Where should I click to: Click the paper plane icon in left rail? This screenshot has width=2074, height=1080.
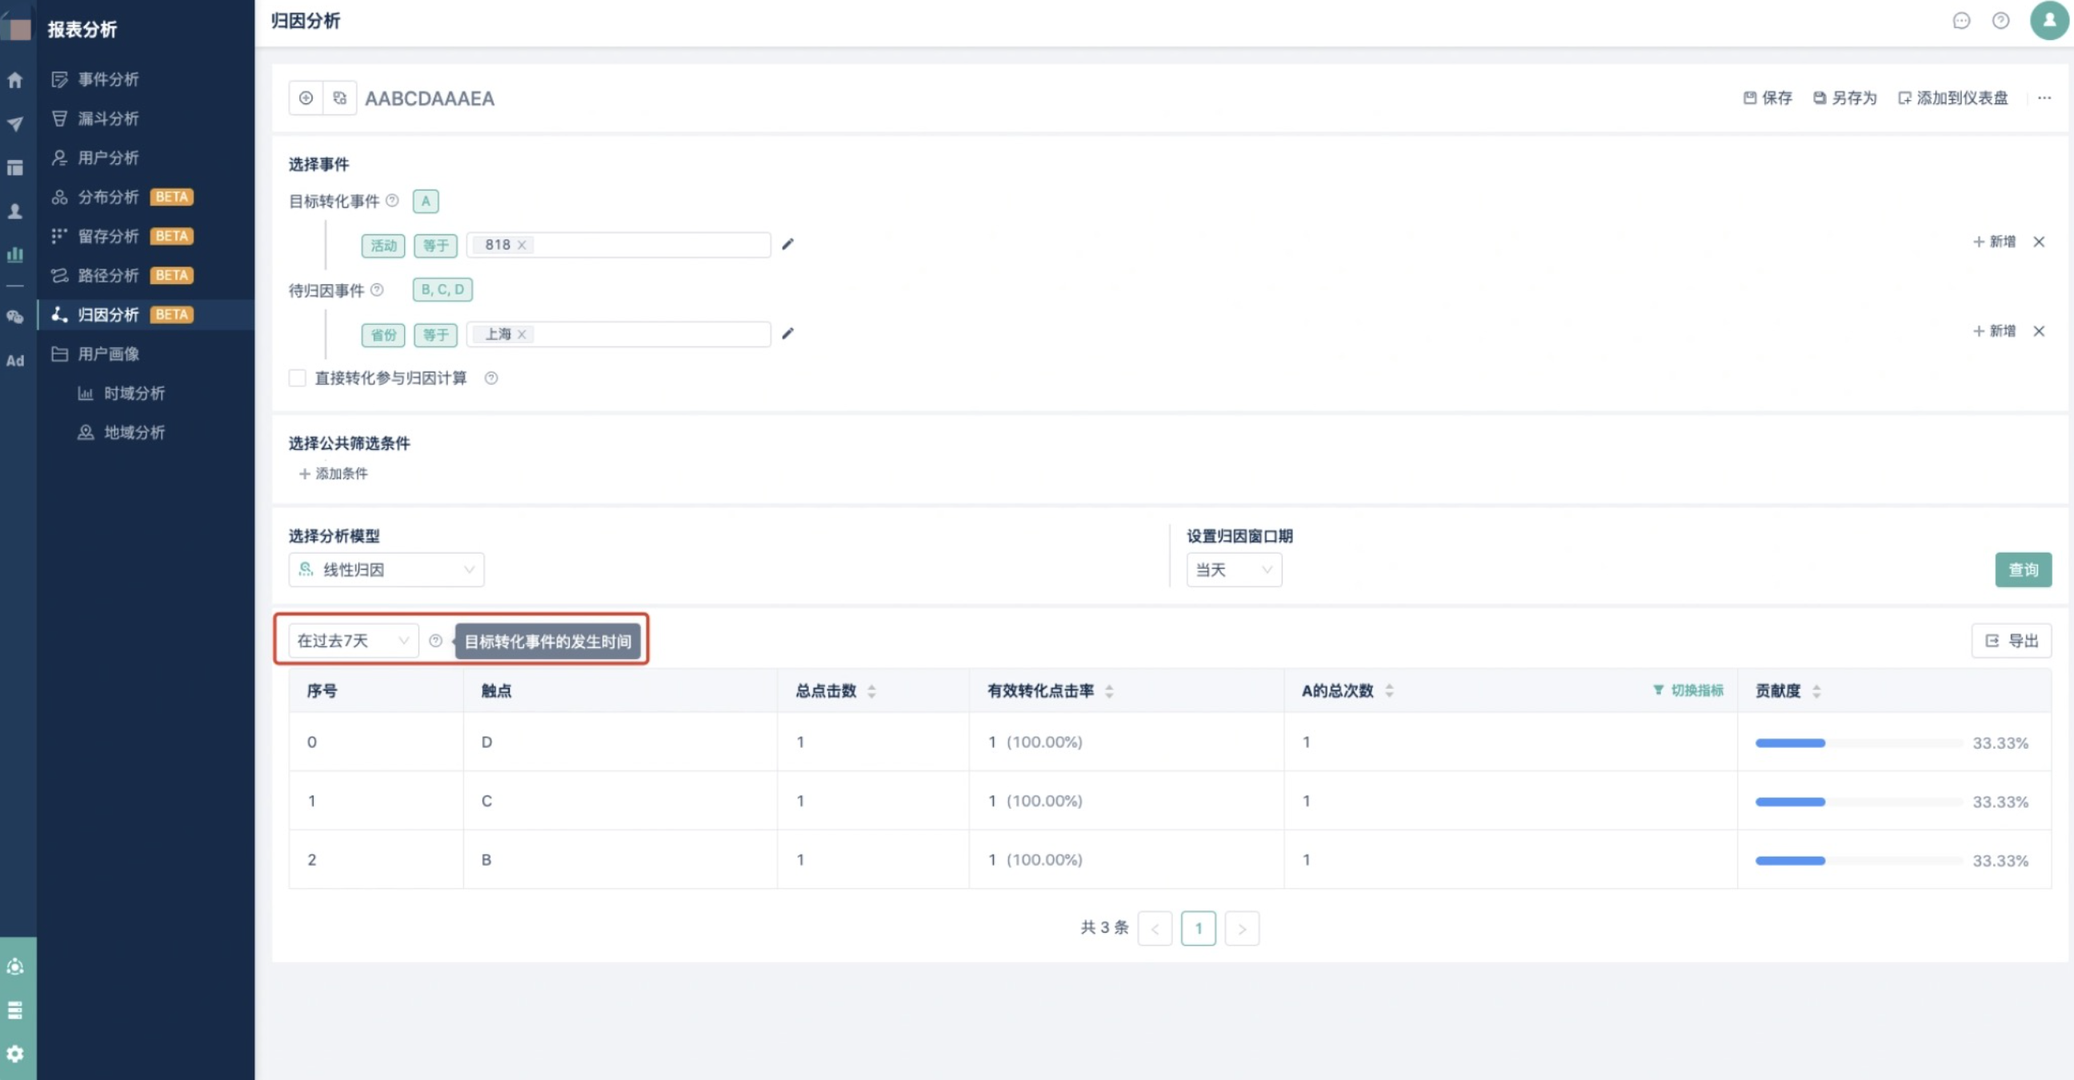(14, 124)
